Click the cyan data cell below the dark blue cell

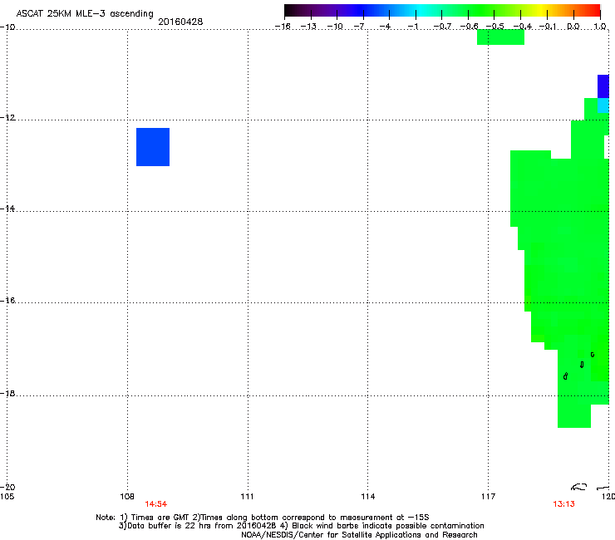(x=603, y=106)
